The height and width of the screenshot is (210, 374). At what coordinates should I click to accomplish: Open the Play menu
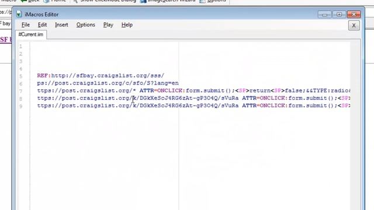pos(108,24)
